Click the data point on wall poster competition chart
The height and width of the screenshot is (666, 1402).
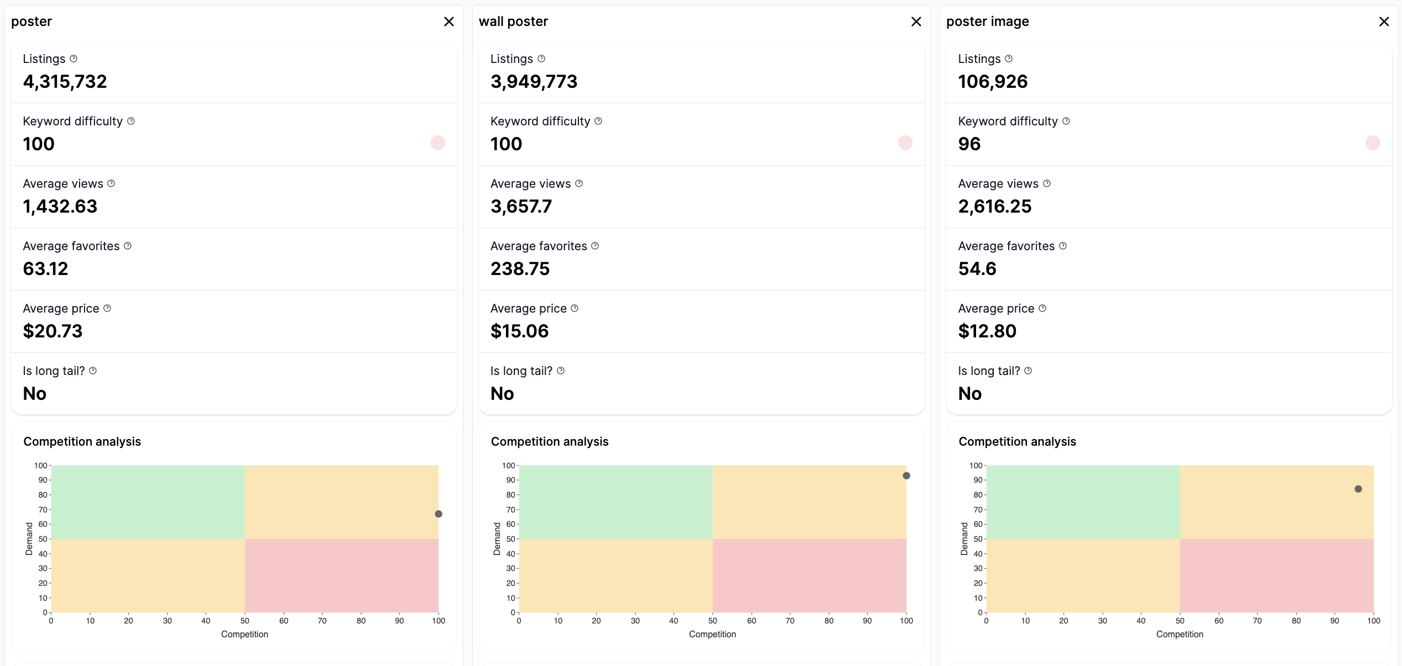click(x=906, y=475)
